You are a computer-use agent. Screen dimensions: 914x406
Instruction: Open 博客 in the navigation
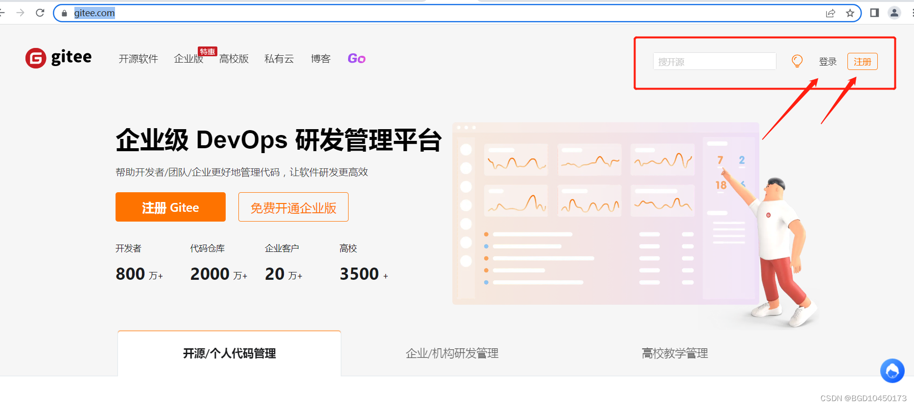coord(321,59)
